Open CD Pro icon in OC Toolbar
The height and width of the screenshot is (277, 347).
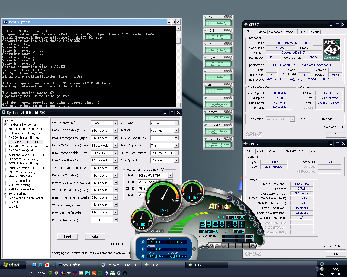[x=75, y=273]
